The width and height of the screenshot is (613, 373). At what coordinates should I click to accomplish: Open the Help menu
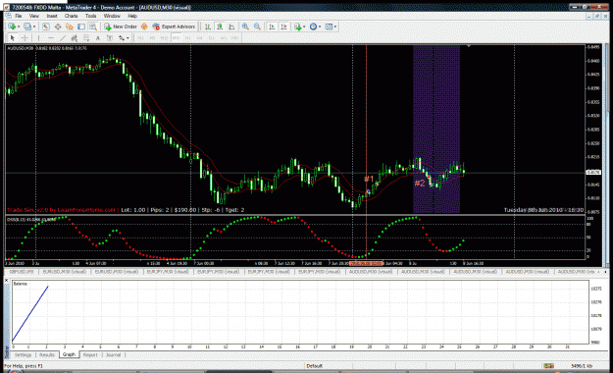132,16
